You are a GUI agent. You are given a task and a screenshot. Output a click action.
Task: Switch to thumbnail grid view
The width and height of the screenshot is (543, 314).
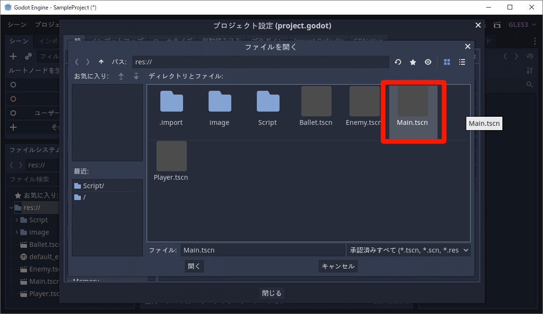click(447, 62)
